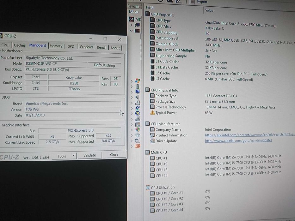Open the Menu tab in AIDA64 sidebar
Image resolution: width=295 pixels, height=221 pixels.
pos(134,12)
